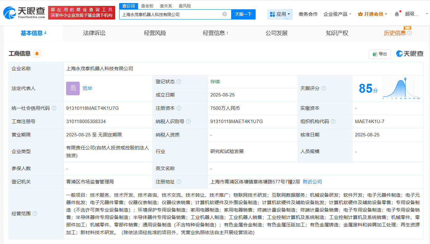Click the help icon next to 登记状态
Viewport: 430px width, 244px height.
[179, 82]
